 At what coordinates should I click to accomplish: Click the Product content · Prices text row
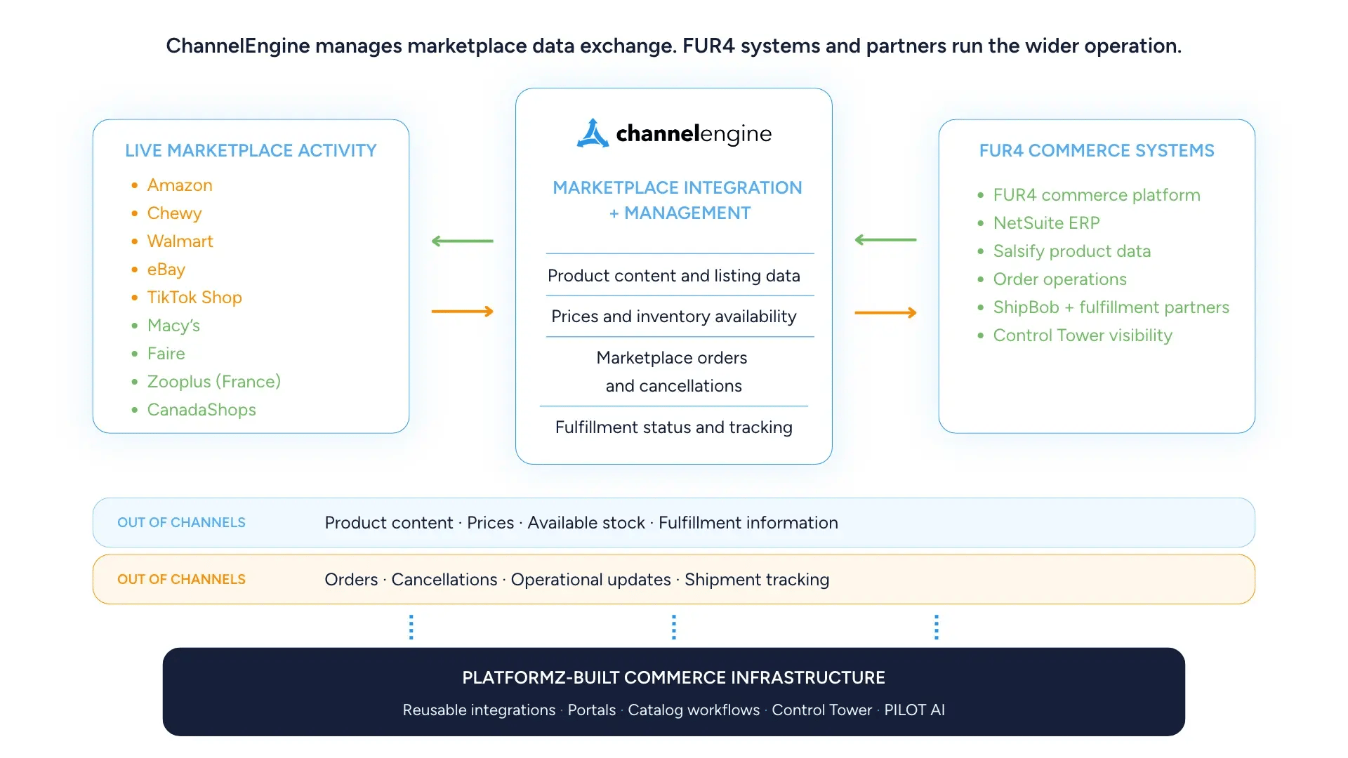pyautogui.click(x=581, y=523)
